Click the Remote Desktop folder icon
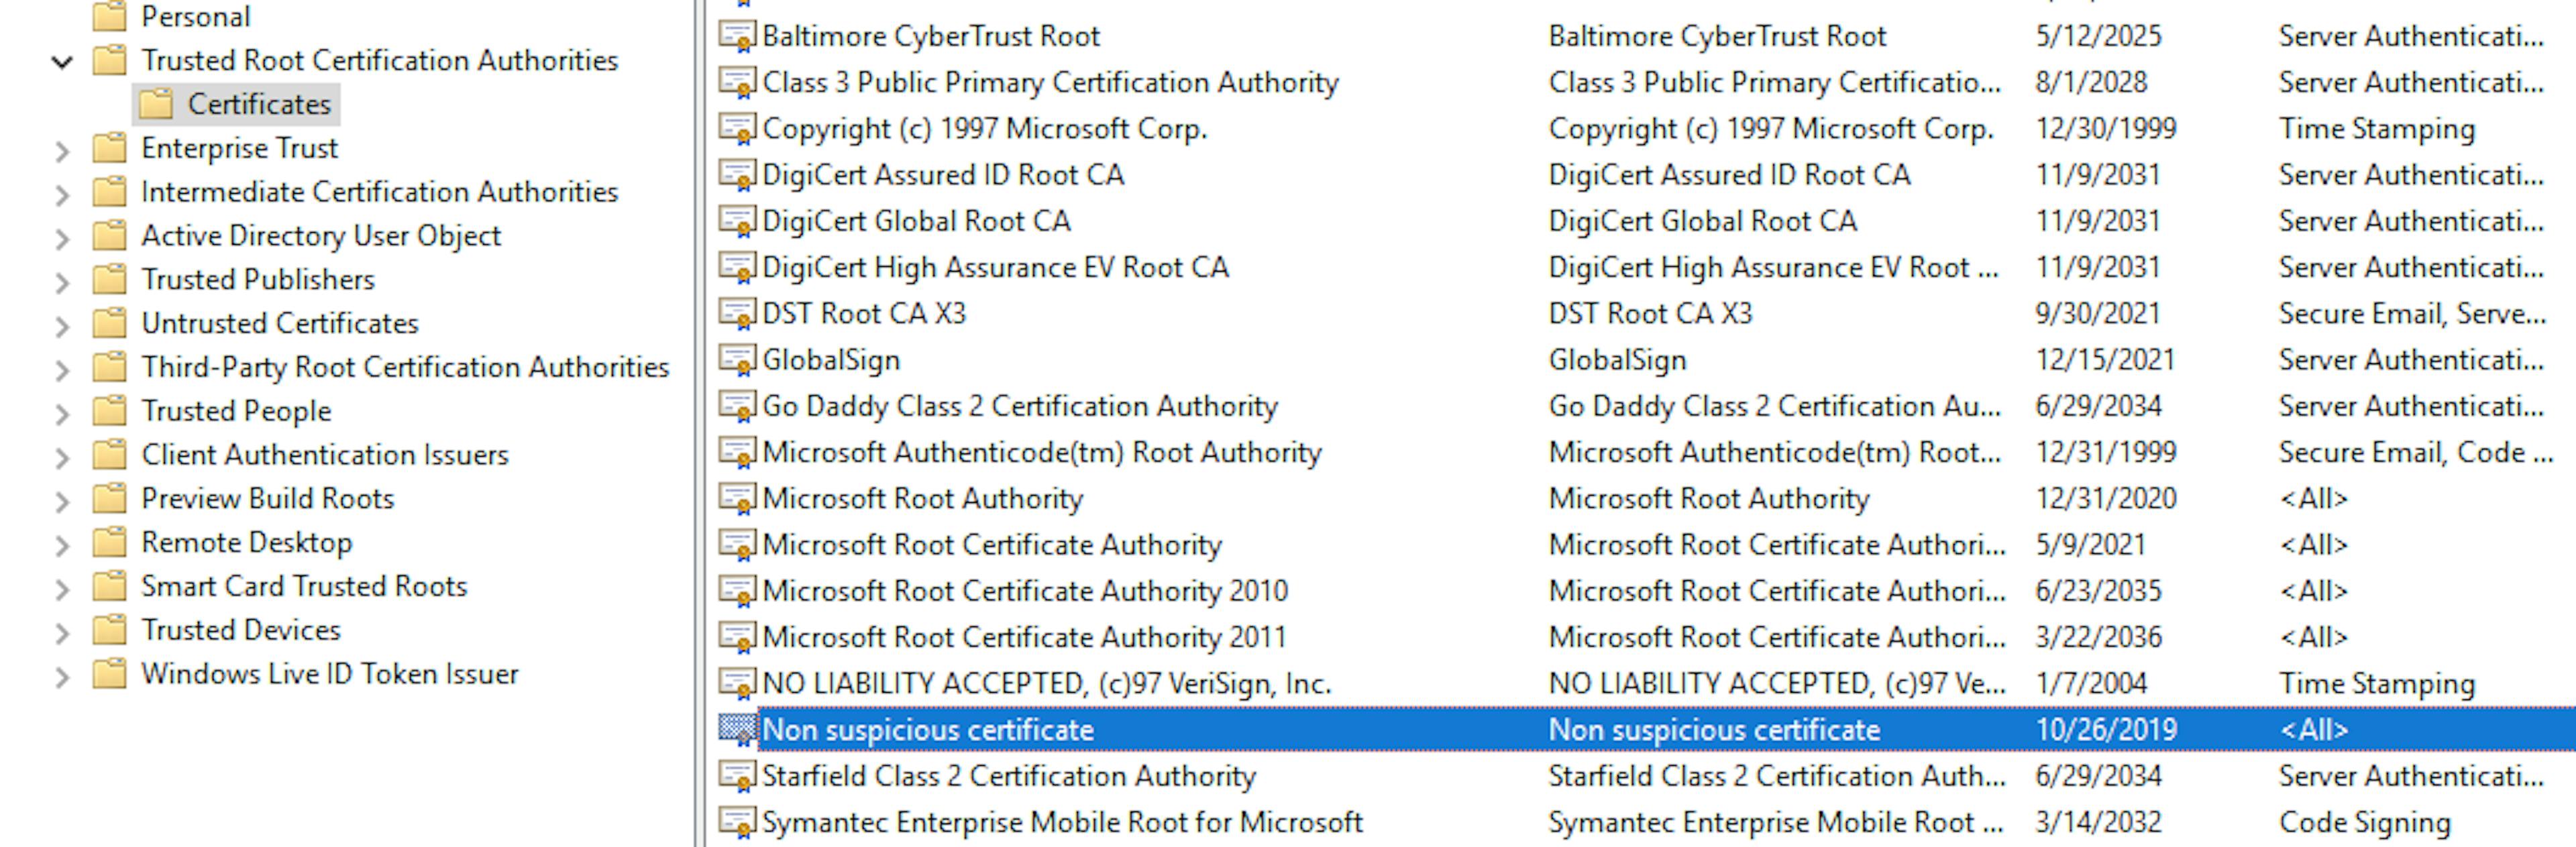Image resolution: width=2576 pixels, height=847 pixels. pyautogui.click(x=110, y=542)
